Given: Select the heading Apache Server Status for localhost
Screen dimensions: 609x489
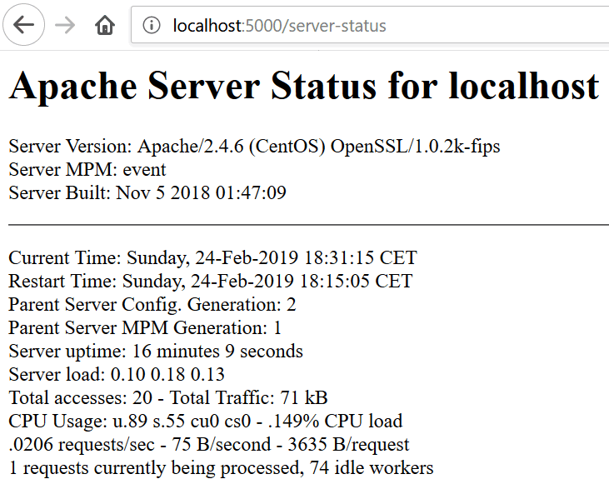Looking at the screenshot, I should click(x=304, y=87).
